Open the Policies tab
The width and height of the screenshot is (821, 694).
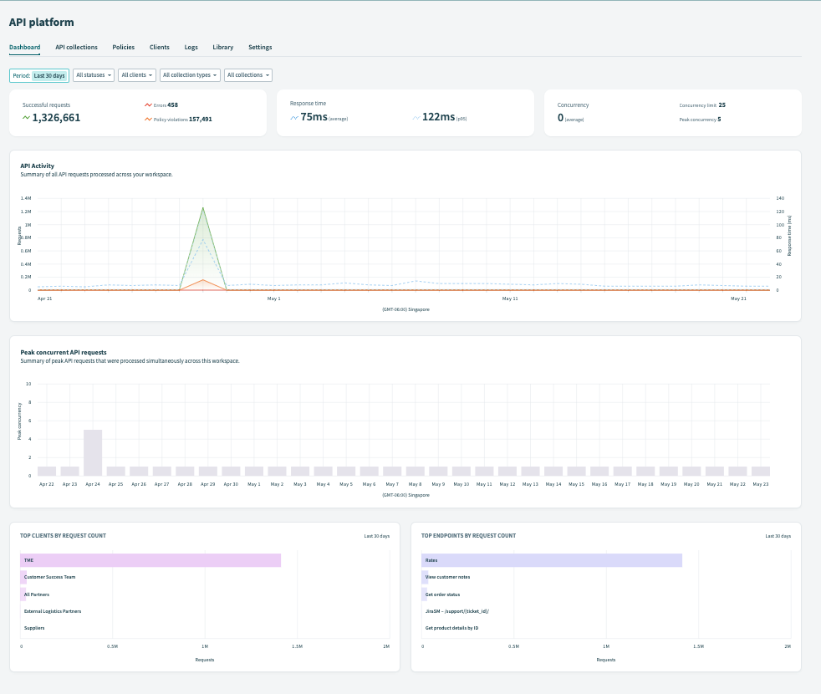123,47
